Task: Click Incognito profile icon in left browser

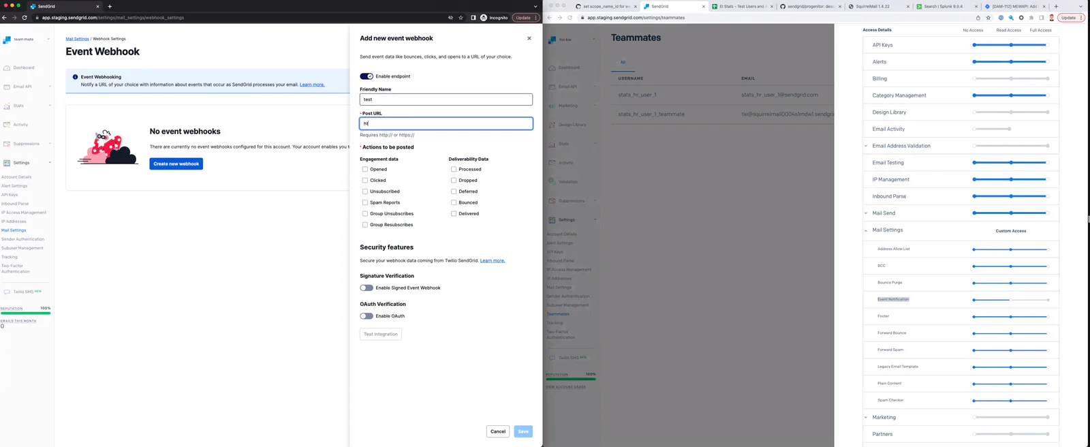Action: click(484, 18)
